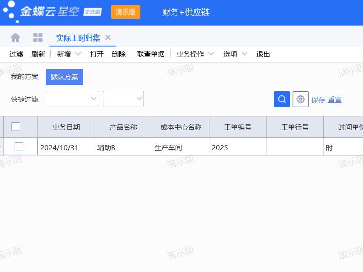Select the 默认方案 scheme button

coord(64,77)
